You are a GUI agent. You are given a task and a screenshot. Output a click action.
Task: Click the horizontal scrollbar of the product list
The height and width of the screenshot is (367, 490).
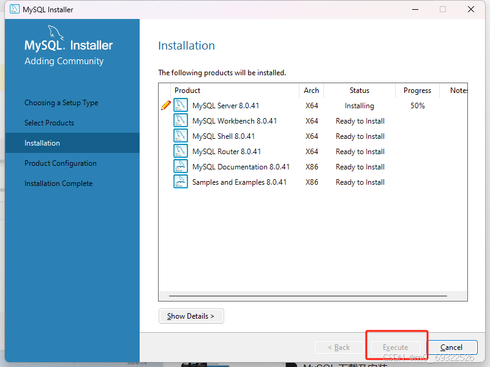[x=308, y=295]
